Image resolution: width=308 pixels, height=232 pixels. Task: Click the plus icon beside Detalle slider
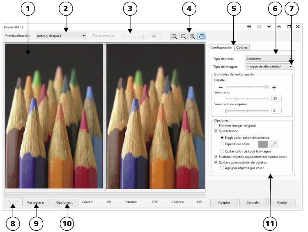[274, 87]
